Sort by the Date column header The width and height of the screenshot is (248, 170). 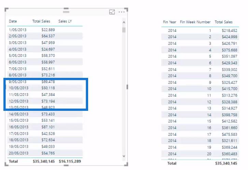click(13, 21)
